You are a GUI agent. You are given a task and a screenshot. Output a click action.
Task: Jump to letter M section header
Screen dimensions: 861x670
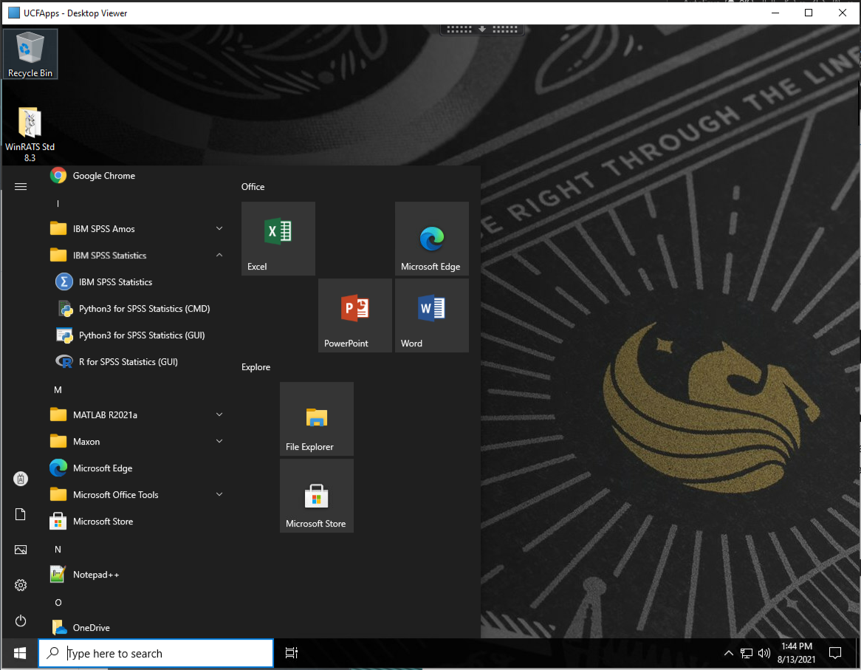coord(58,390)
